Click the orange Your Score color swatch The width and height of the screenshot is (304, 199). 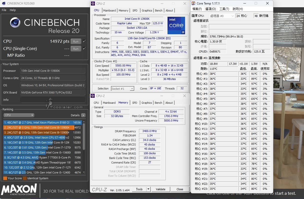click(x=5, y=178)
